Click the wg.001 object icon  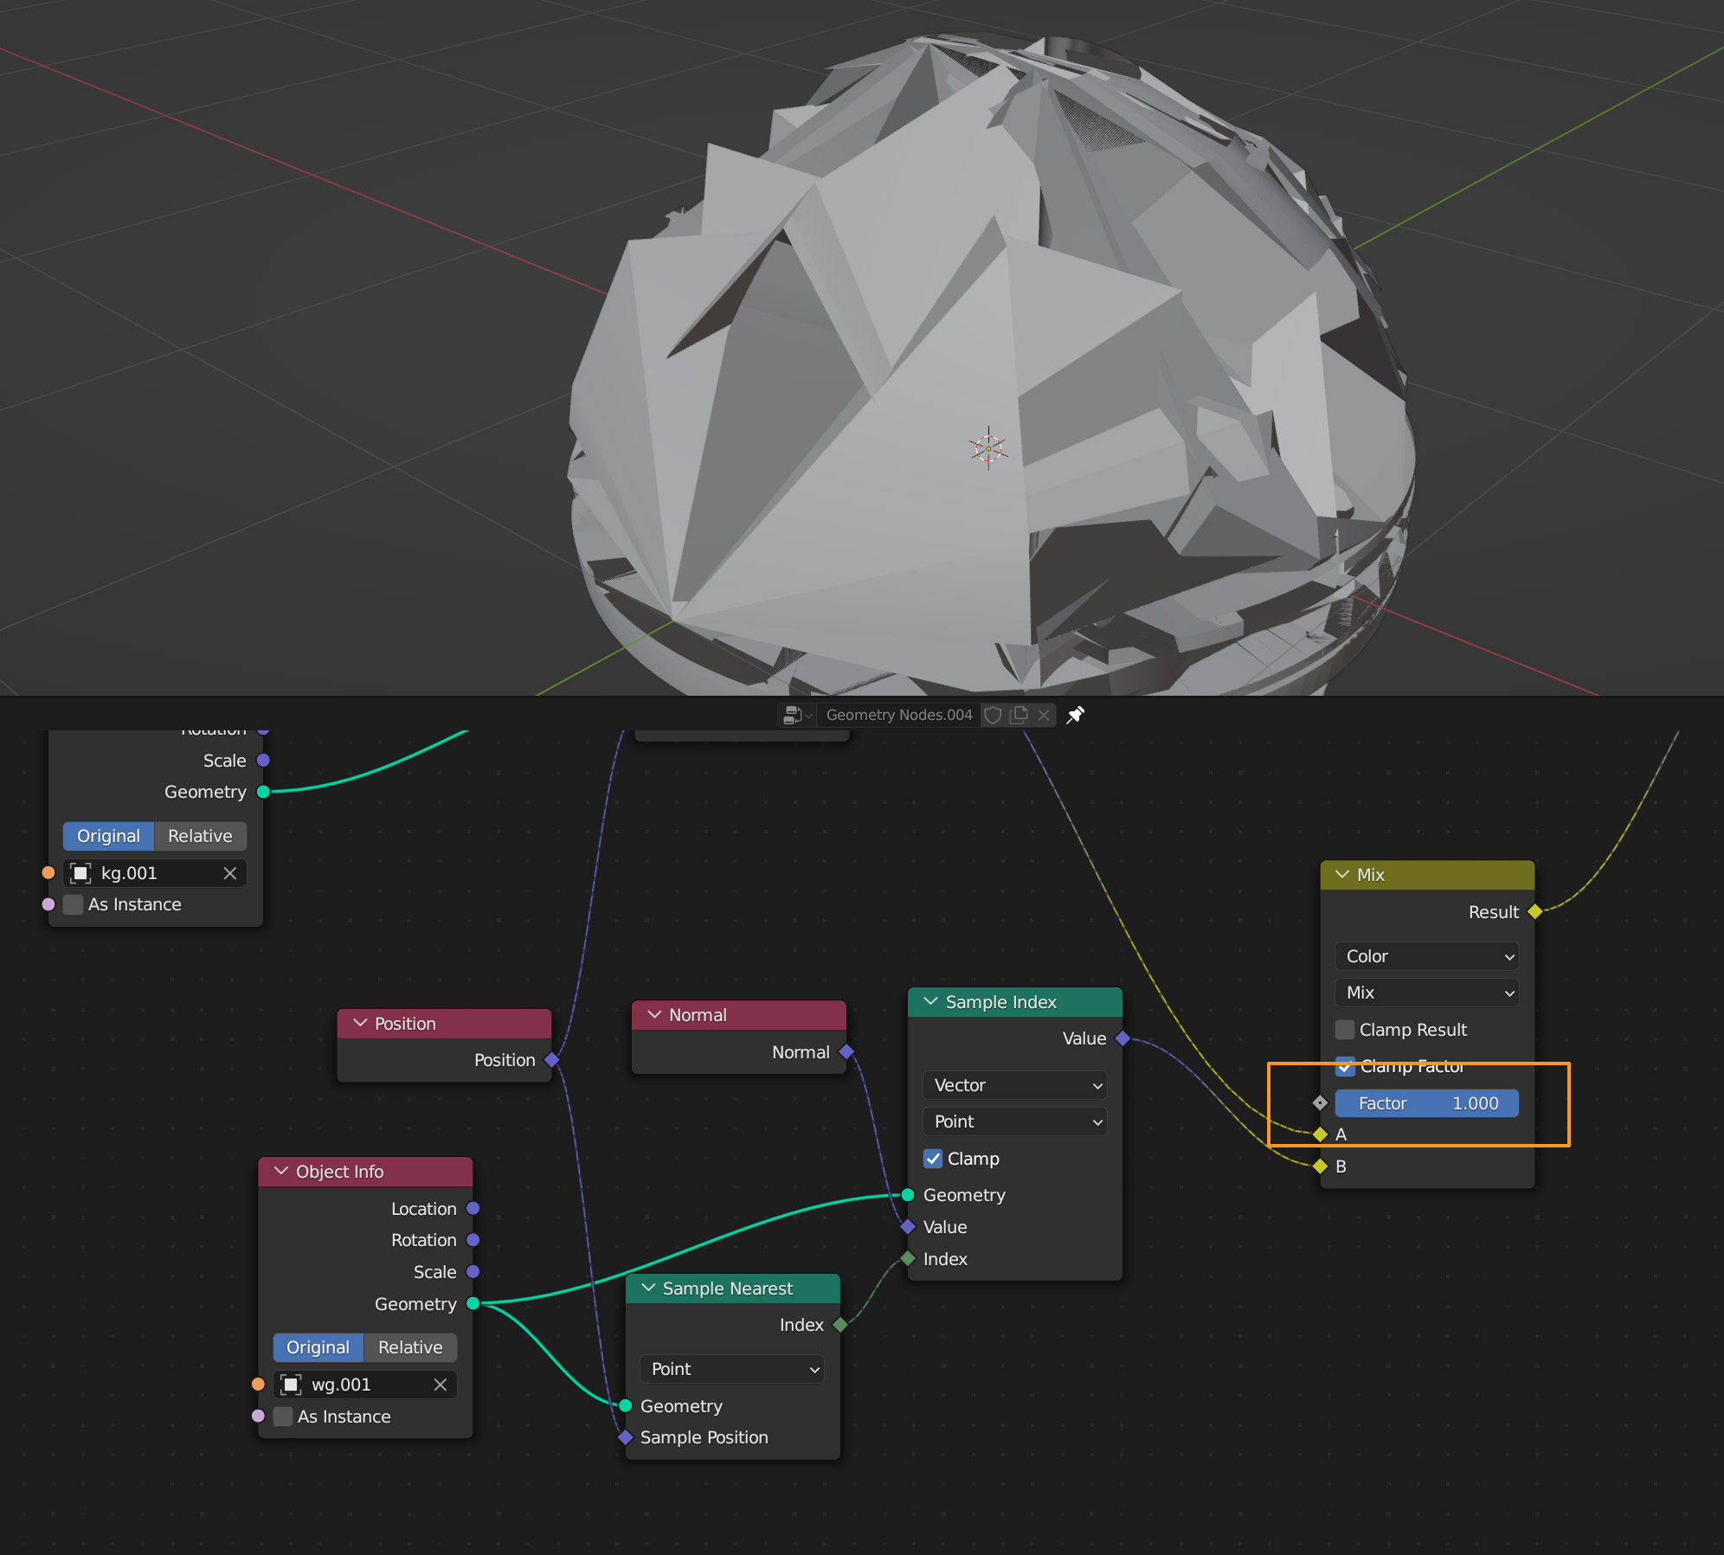point(292,1385)
